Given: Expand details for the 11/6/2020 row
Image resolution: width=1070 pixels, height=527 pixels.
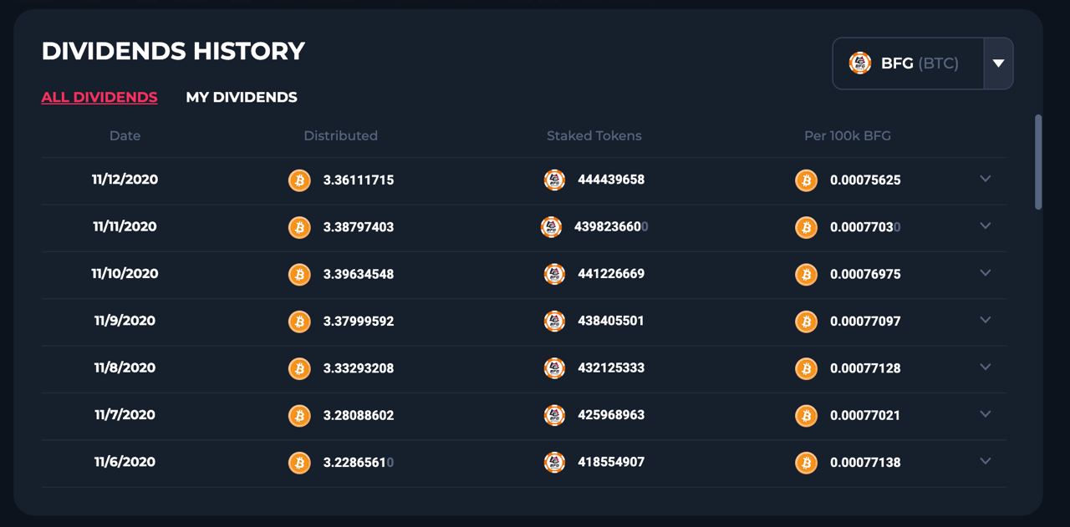Looking at the screenshot, I should tap(986, 461).
